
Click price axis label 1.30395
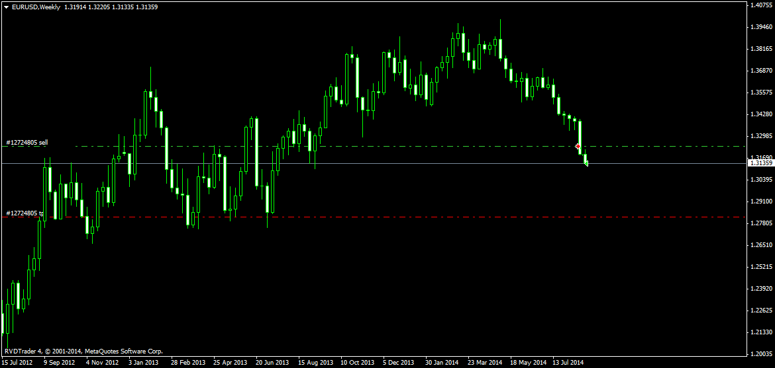click(760, 180)
